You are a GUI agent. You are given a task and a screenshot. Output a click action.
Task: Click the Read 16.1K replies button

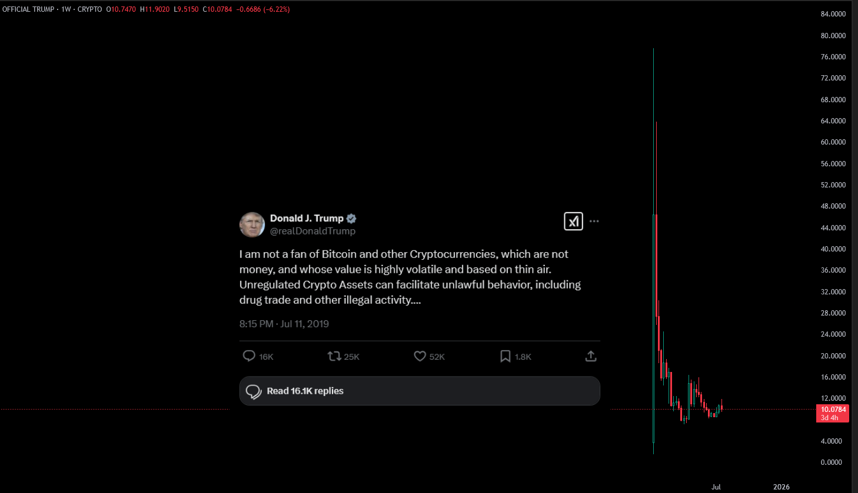click(x=420, y=391)
